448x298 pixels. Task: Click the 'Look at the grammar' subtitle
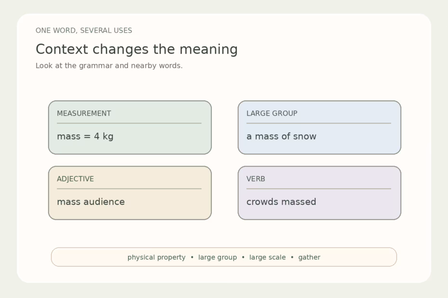point(109,65)
